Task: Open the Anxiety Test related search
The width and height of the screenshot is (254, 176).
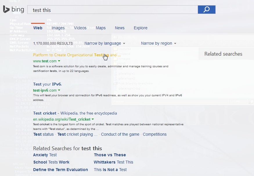Action: tap(45, 155)
